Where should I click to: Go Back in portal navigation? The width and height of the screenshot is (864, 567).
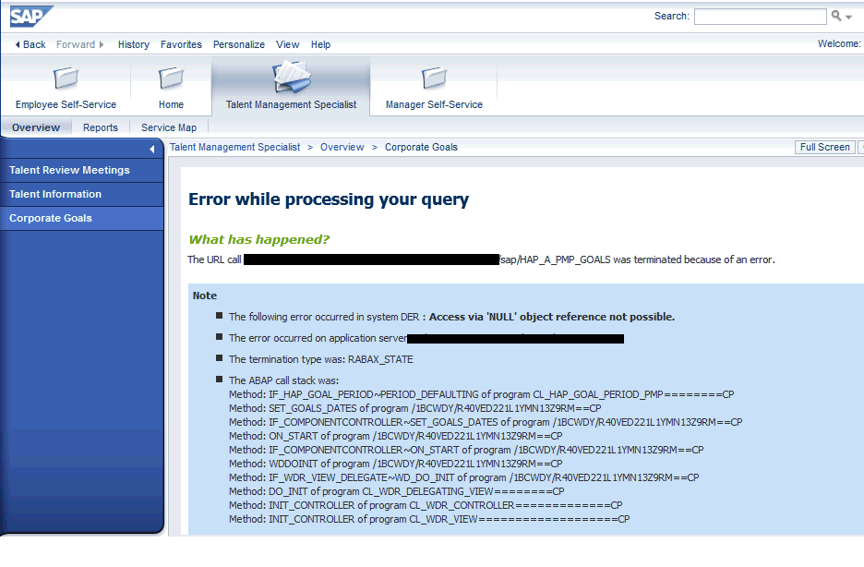point(30,44)
